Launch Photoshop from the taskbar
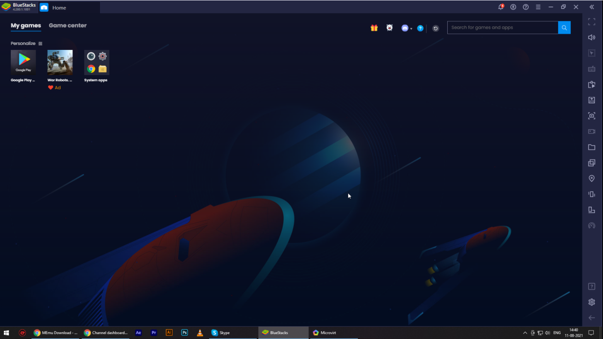The height and width of the screenshot is (339, 603). point(185,333)
